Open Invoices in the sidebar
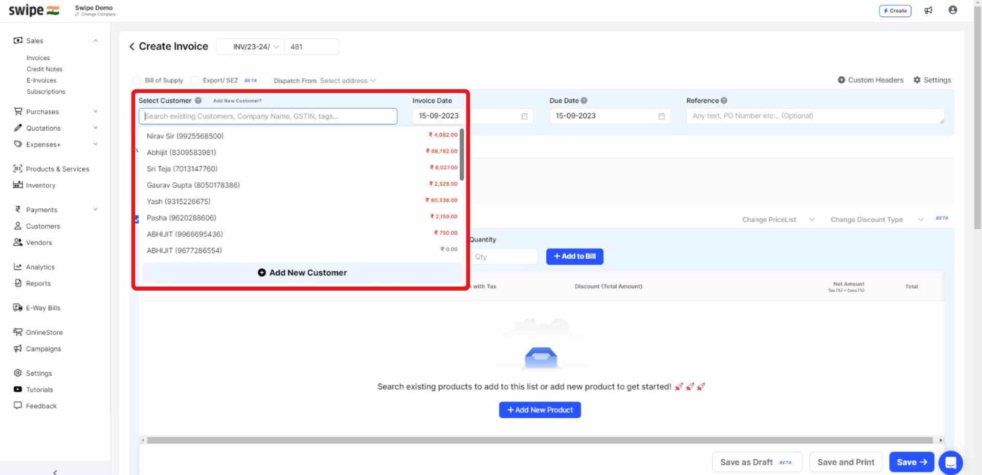Image resolution: width=982 pixels, height=475 pixels. [38, 58]
